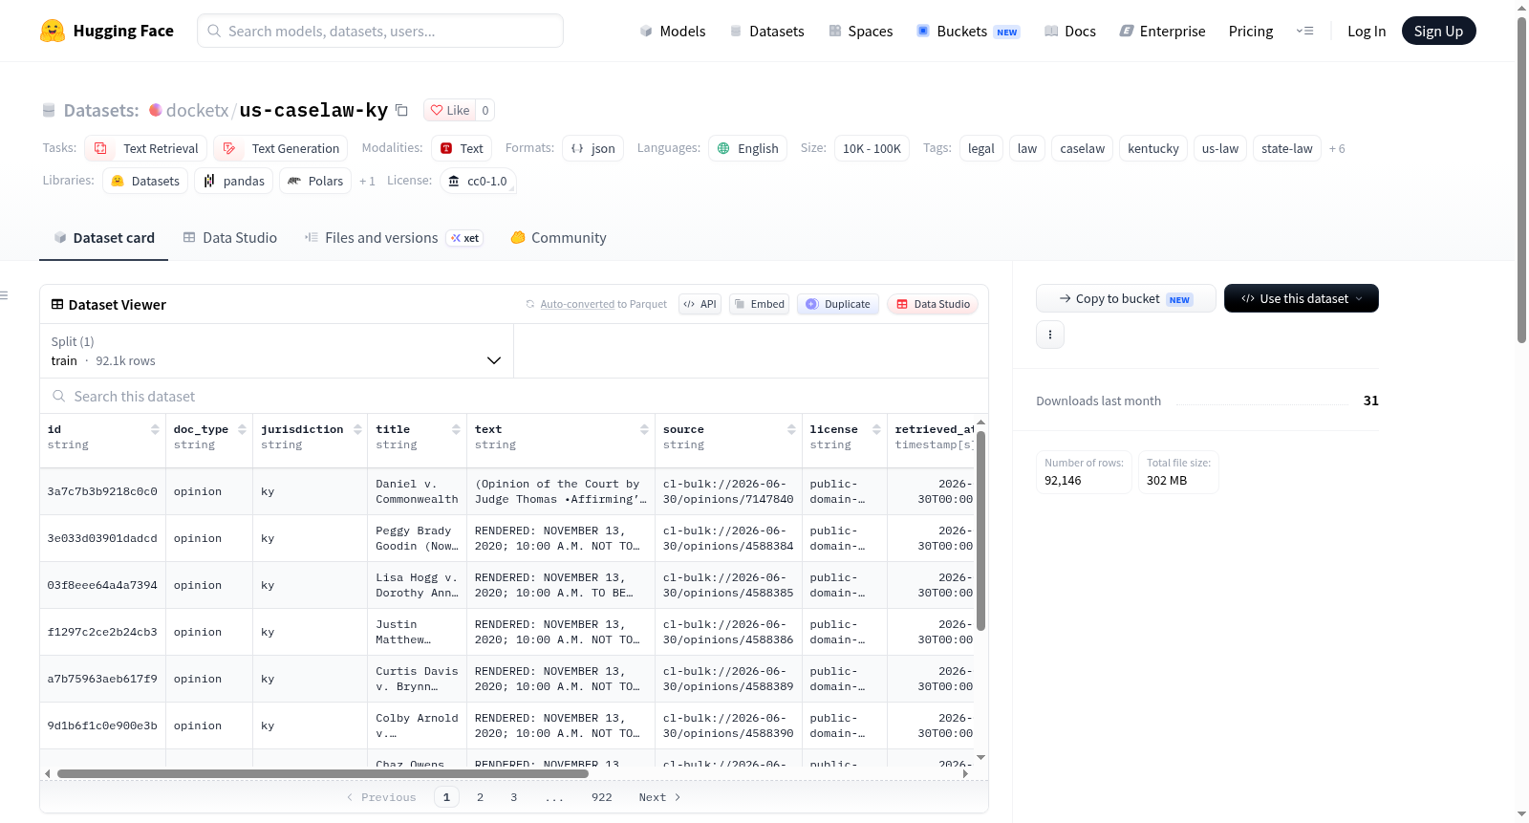The image size is (1529, 823).
Task: Click the Text Generation task tag
Action: tap(280, 148)
